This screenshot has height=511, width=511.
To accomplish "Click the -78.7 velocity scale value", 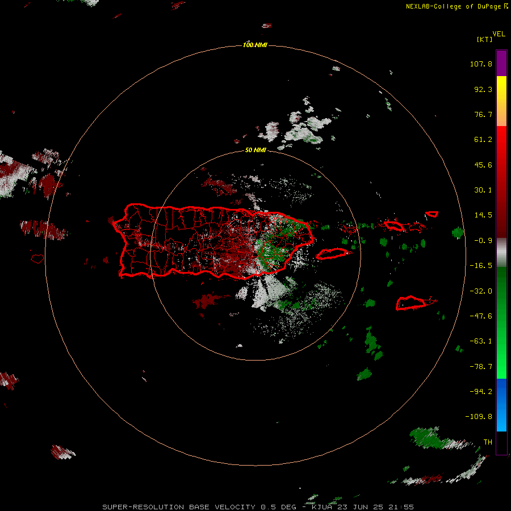I will 481,367.
